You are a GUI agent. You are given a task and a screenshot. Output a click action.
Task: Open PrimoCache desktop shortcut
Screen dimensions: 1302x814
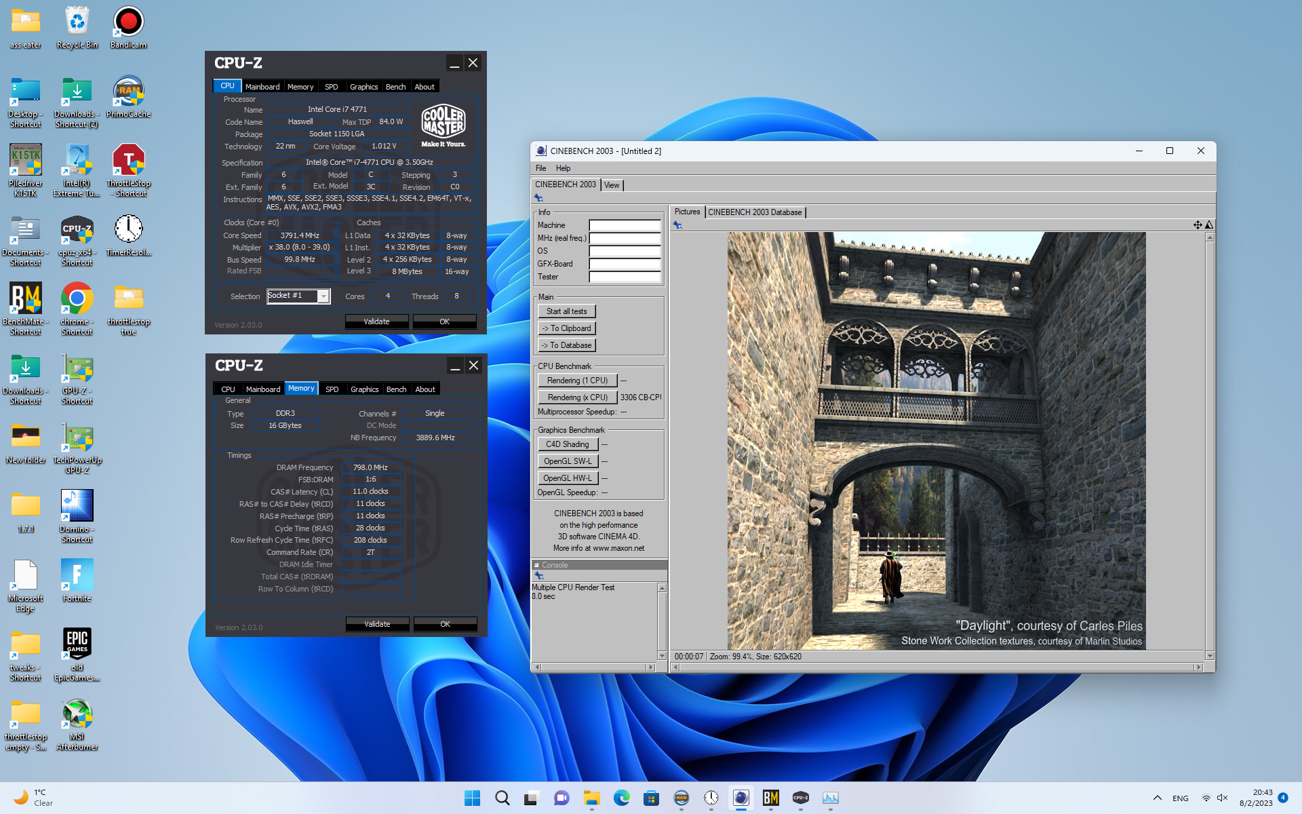point(128,97)
